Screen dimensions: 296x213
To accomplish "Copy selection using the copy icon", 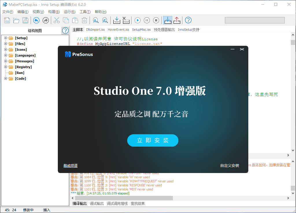I will [x=66, y=20].
